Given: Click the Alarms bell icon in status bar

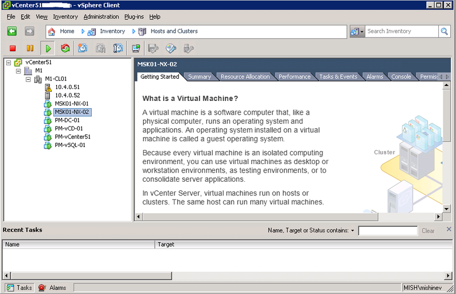Looking at the screenshot, I should coord(42,288).
